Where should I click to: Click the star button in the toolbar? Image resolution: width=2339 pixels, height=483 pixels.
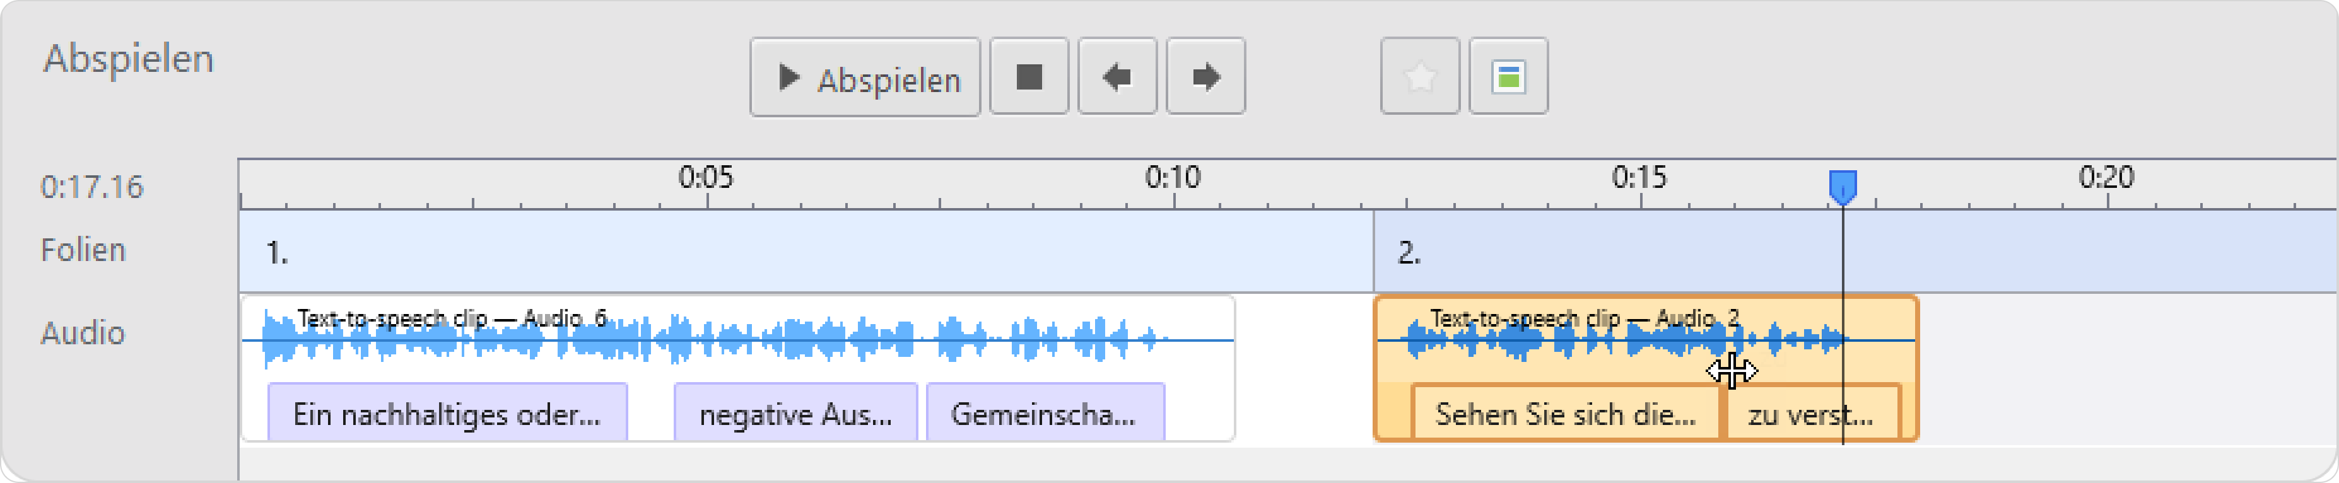point(1420,77)
